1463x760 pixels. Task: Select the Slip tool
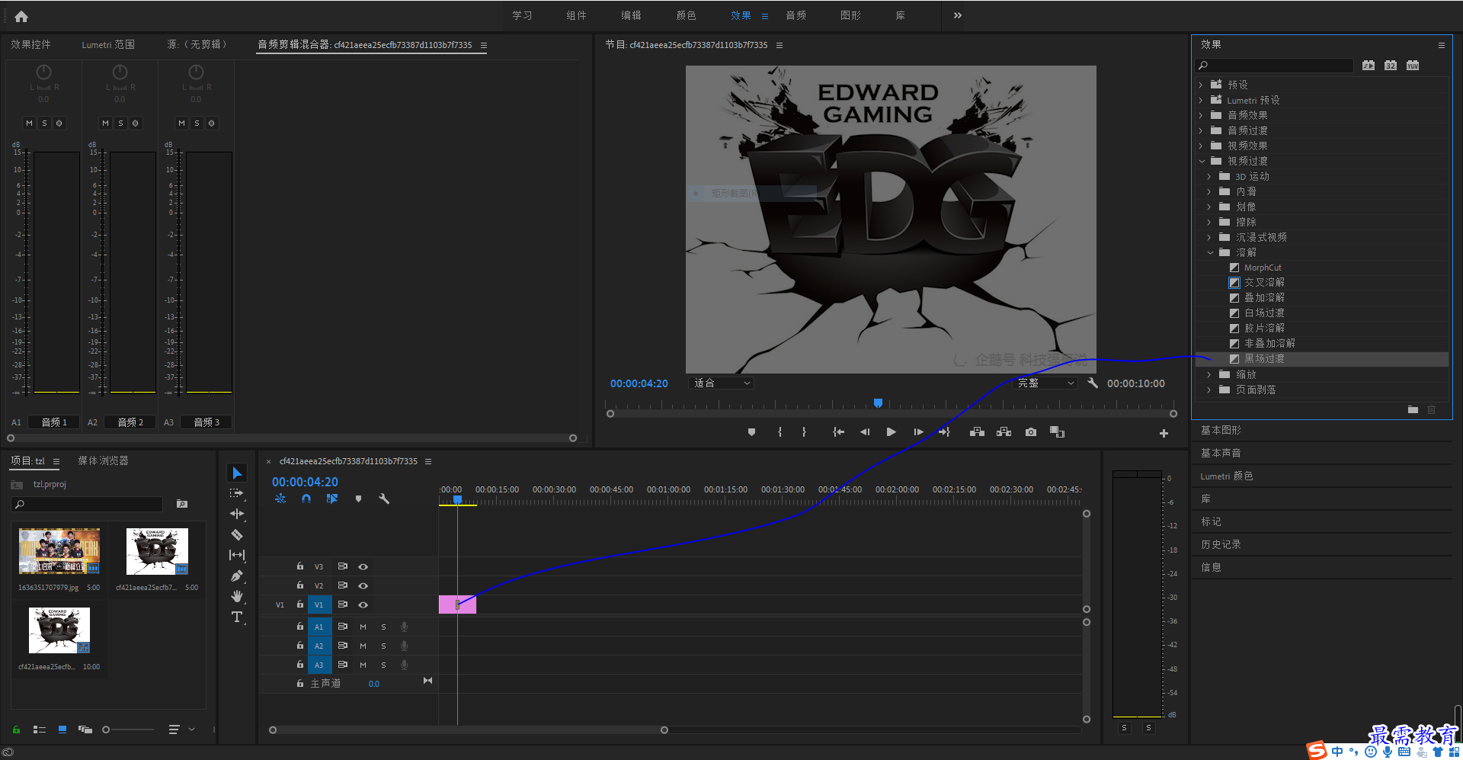[237, 555]
